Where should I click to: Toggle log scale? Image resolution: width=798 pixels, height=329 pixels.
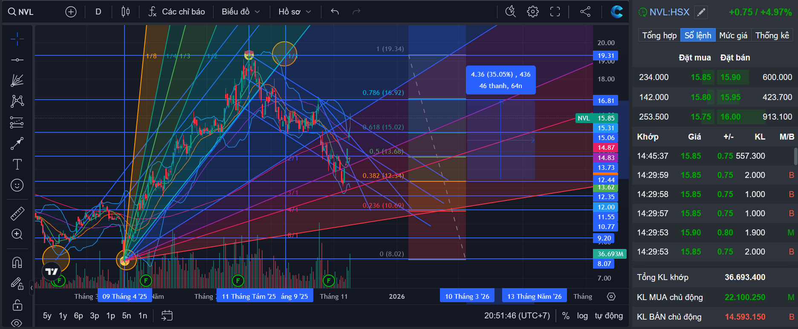tap(582, 316)
